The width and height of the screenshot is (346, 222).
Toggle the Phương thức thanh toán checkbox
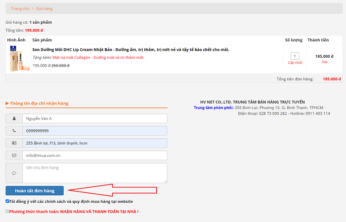point(7,212)
